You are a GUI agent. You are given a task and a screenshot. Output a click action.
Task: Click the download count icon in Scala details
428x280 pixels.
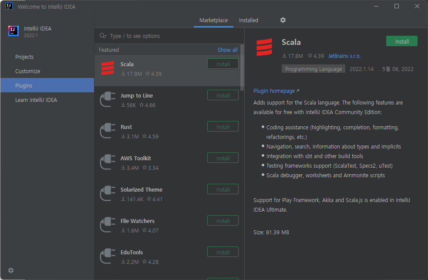pyautogui.click(x=284, y=56)
